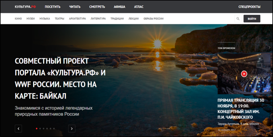Viewport: 273px width, 137px height.
Task: Open the ПОСЕТИТЬ menu
Action: click(53, 7)
